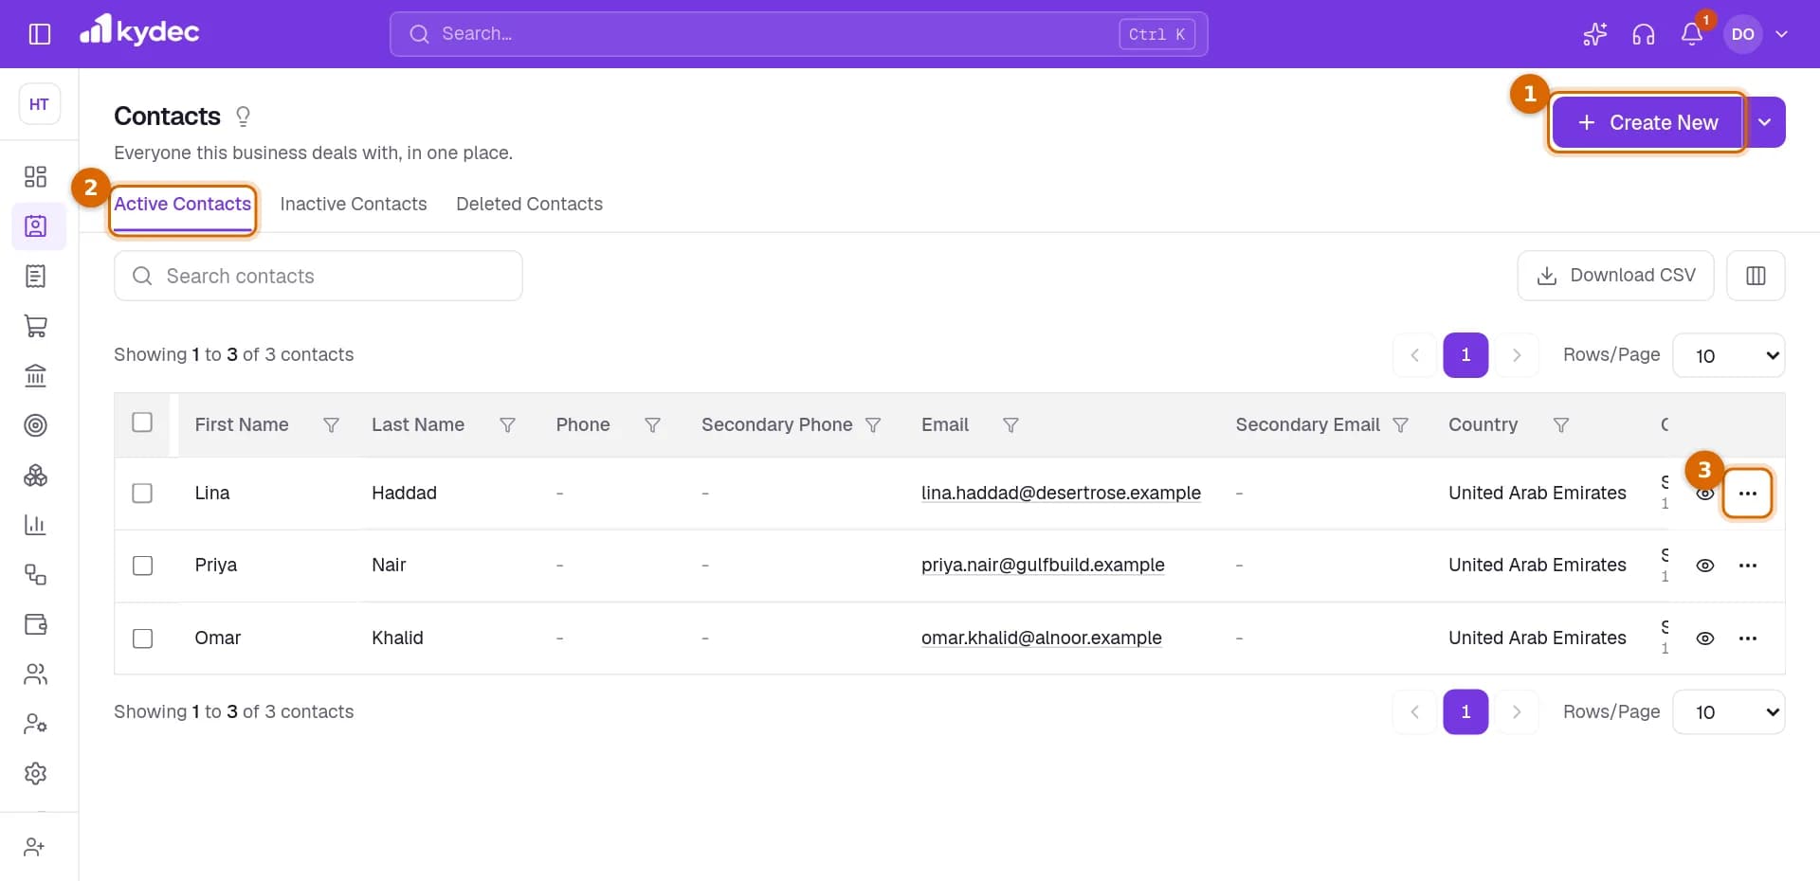1820x881 pixels.
Task: Open the Rows/Page dropdown above the table
Action: (1729, 355)
